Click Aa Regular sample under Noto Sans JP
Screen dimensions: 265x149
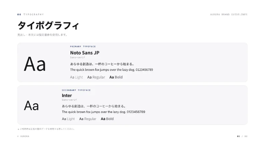(96, 77)
